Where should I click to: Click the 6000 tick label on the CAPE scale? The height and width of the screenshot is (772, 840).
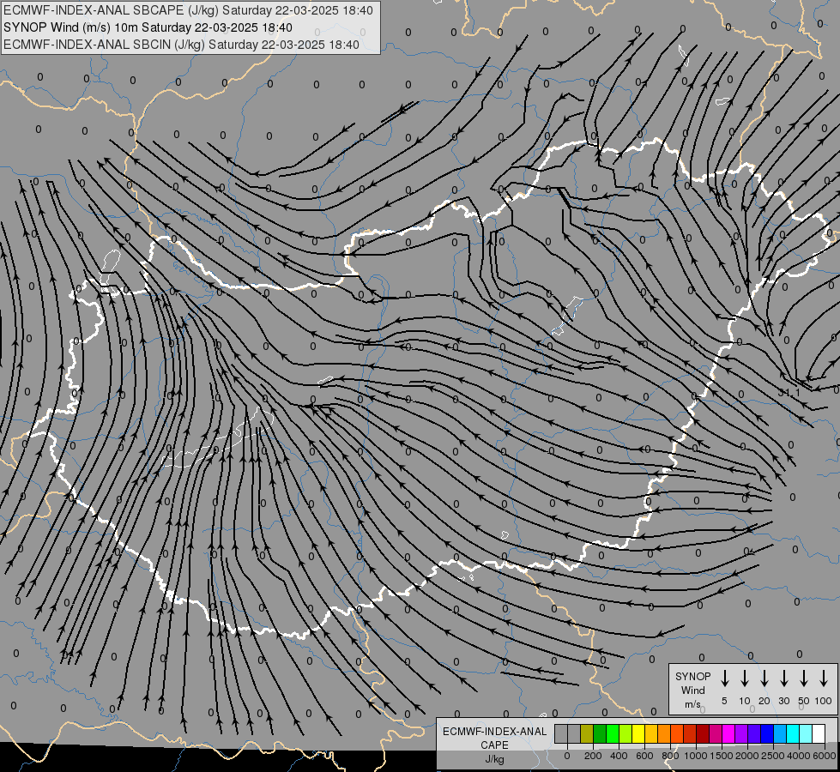coord(825,756)
